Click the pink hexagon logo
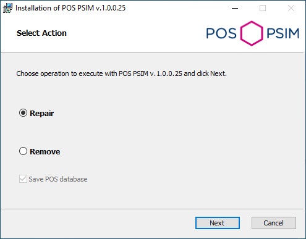Image resolution: width=306 pixels, height=239 pixels. coord(252,33)
